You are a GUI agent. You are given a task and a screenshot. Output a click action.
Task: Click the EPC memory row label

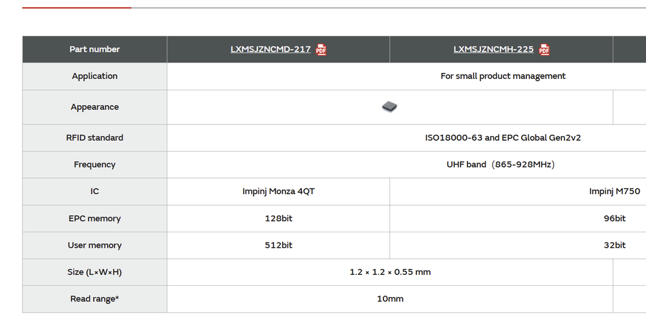[x=94, y=219]
